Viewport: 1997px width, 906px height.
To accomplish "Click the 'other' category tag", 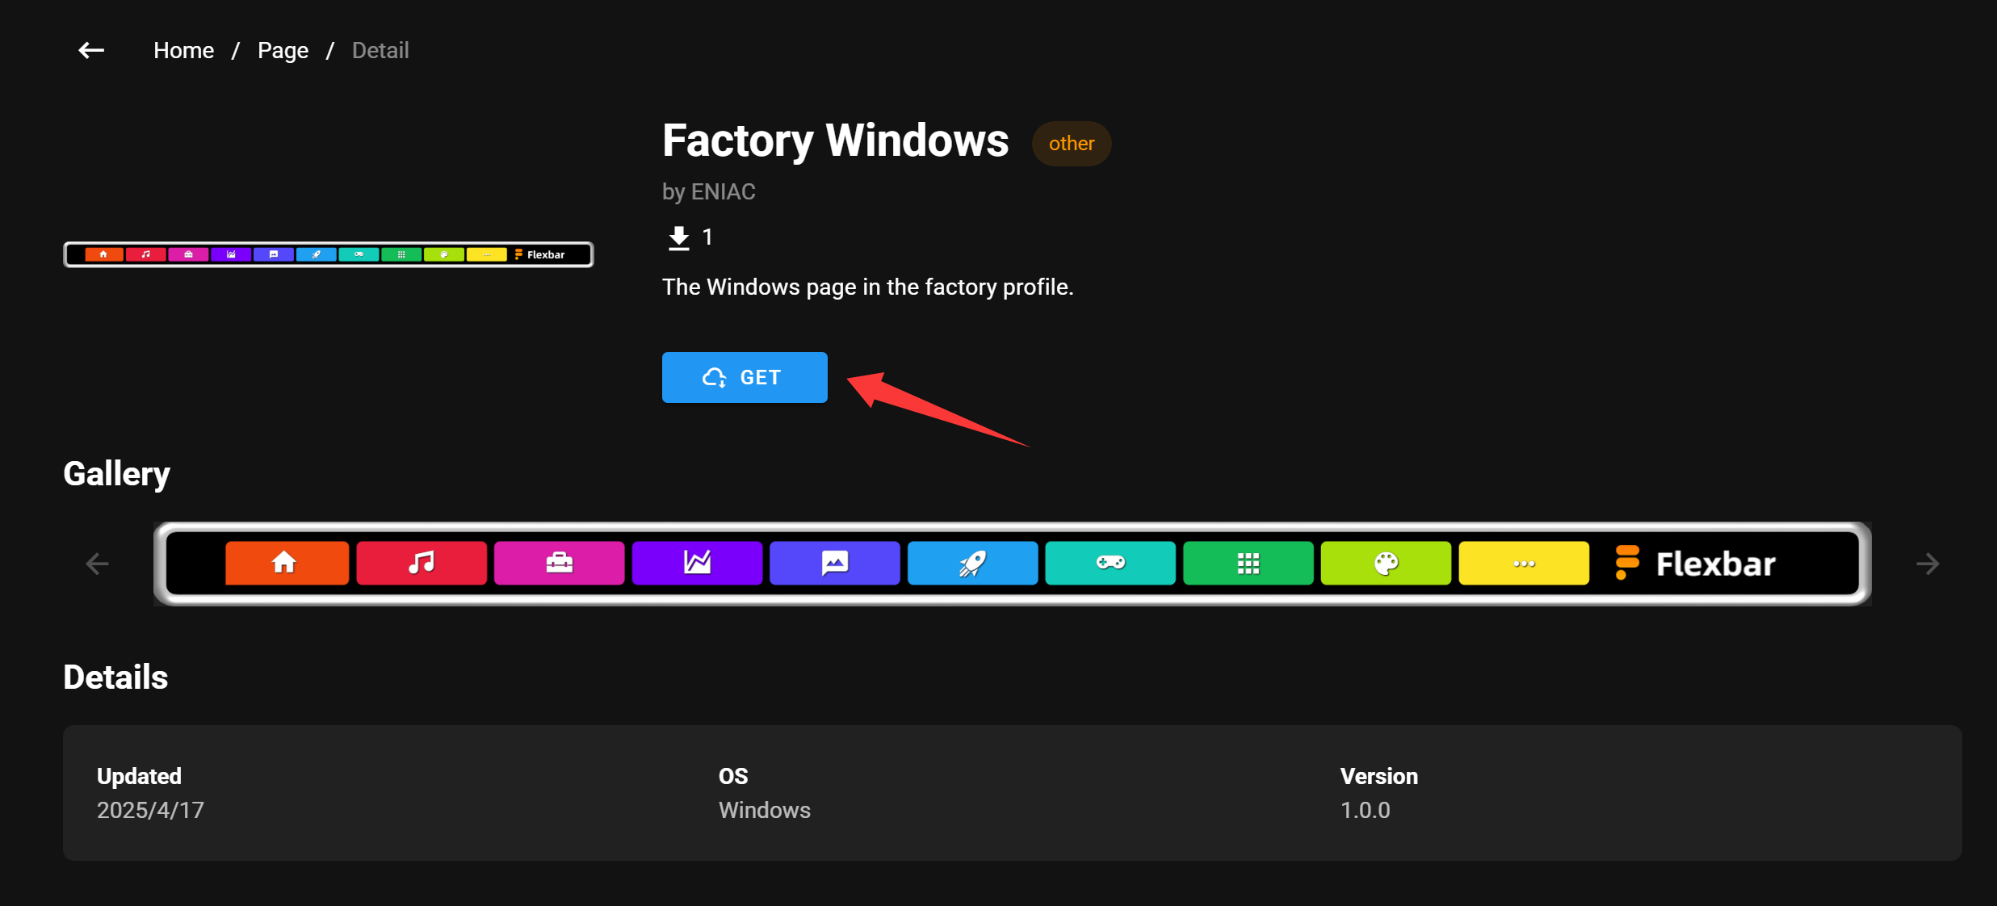I will pos(1072,144).
